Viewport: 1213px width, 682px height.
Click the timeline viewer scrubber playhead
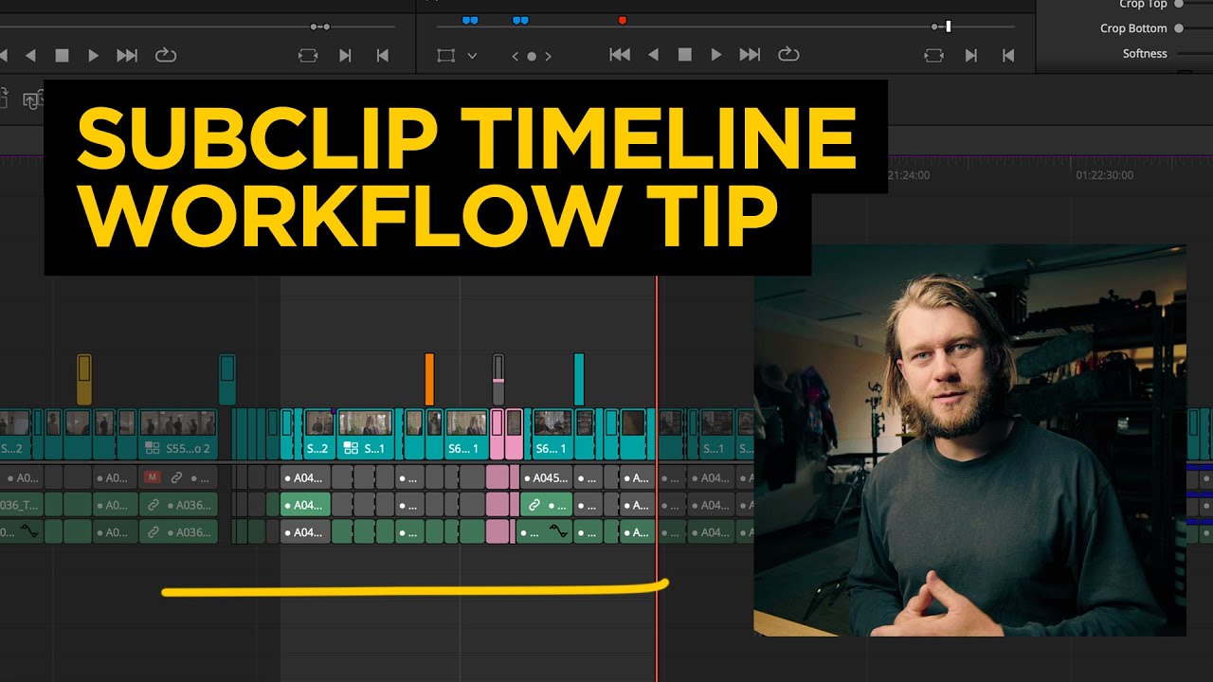click(948, 27)
